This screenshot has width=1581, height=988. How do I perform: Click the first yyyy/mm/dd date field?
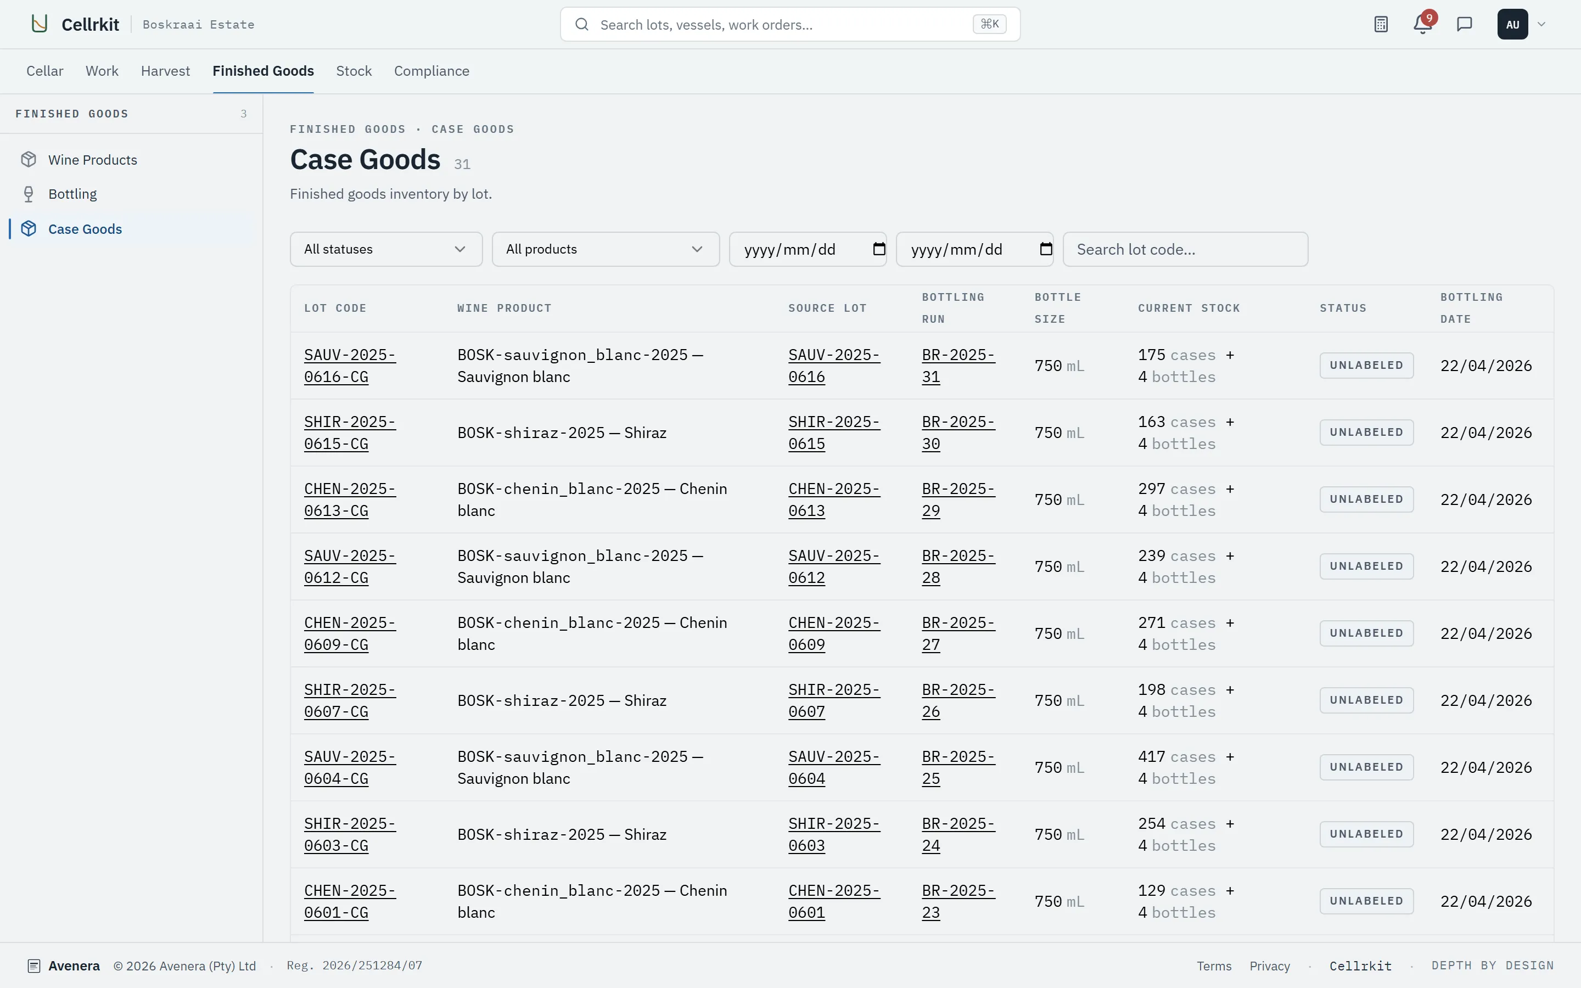coord(808,249)
